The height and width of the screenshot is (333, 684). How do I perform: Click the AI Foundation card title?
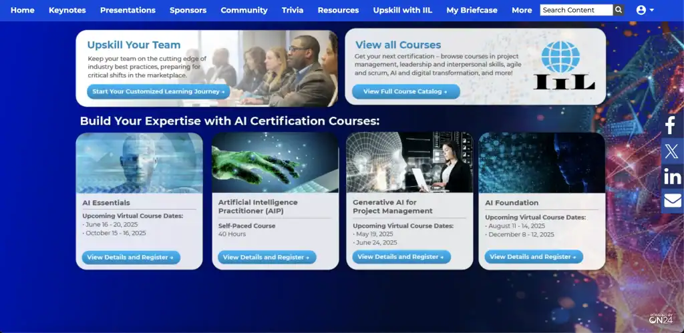point(512,203)
